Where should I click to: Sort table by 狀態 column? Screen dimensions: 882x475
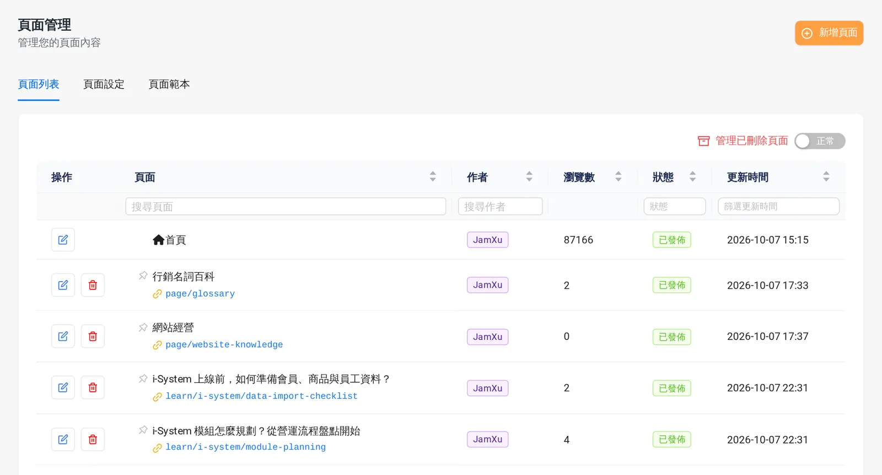click(x=693, y=177)
